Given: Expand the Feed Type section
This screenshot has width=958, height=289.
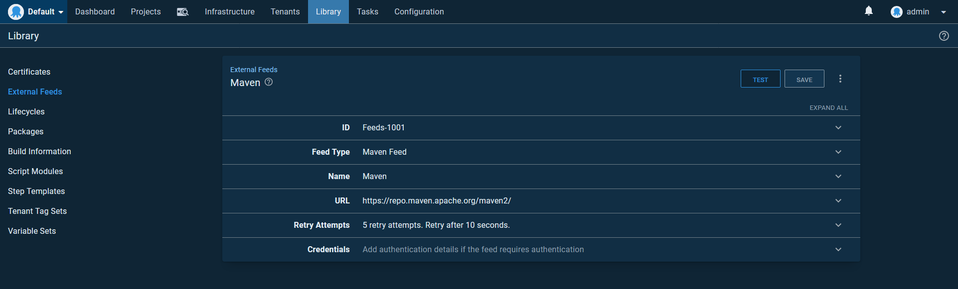Looking at the screenshot, I should (838, 152).
